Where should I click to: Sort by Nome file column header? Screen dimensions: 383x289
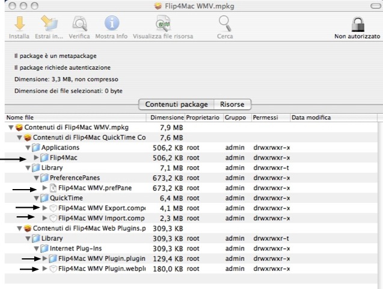pos(76,117)
